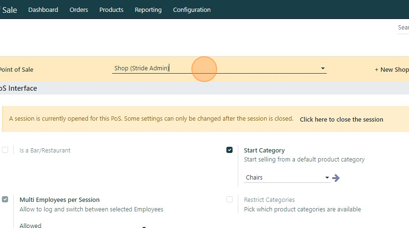
Task: Click the + New Shop button
Action: (391, 69)
